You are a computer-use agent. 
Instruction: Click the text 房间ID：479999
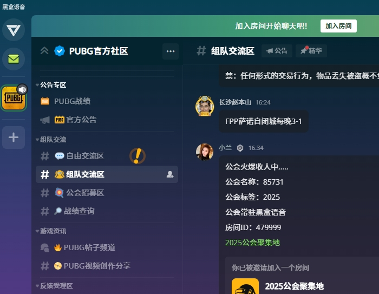coord(253,227)
